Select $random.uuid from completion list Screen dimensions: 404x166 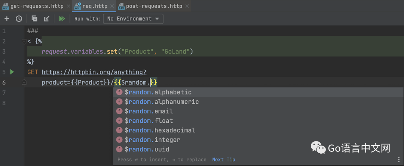click(x=147, y=150)
